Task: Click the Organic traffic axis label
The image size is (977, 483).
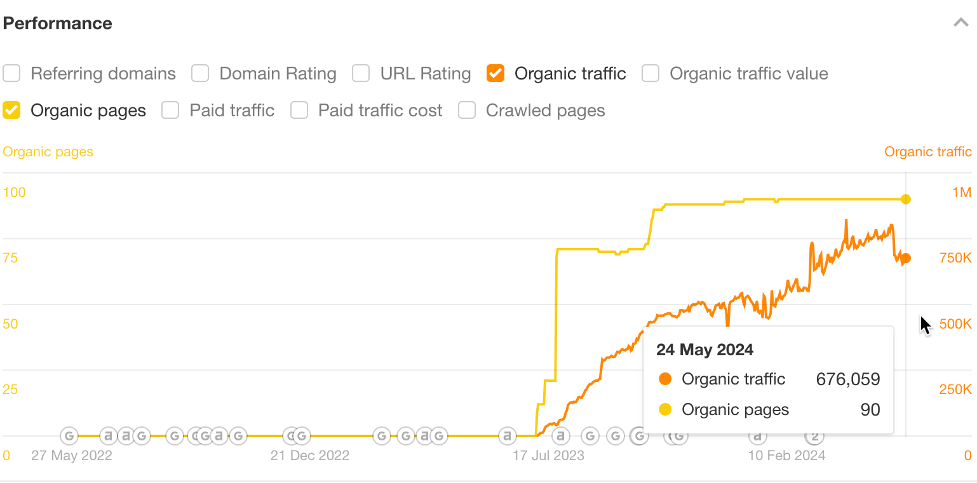Action: (927, 151)
